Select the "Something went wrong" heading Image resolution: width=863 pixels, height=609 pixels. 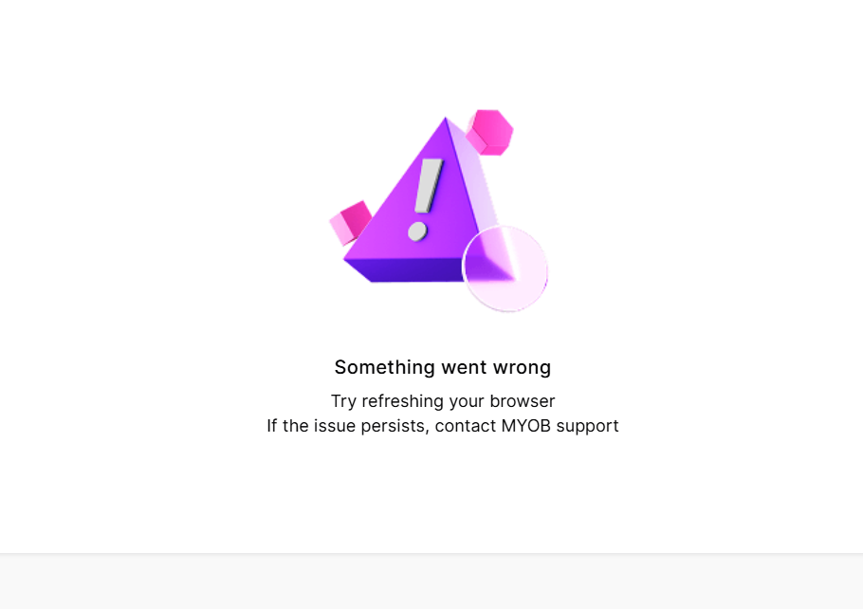pyautogui.click(x=443, y=367)
